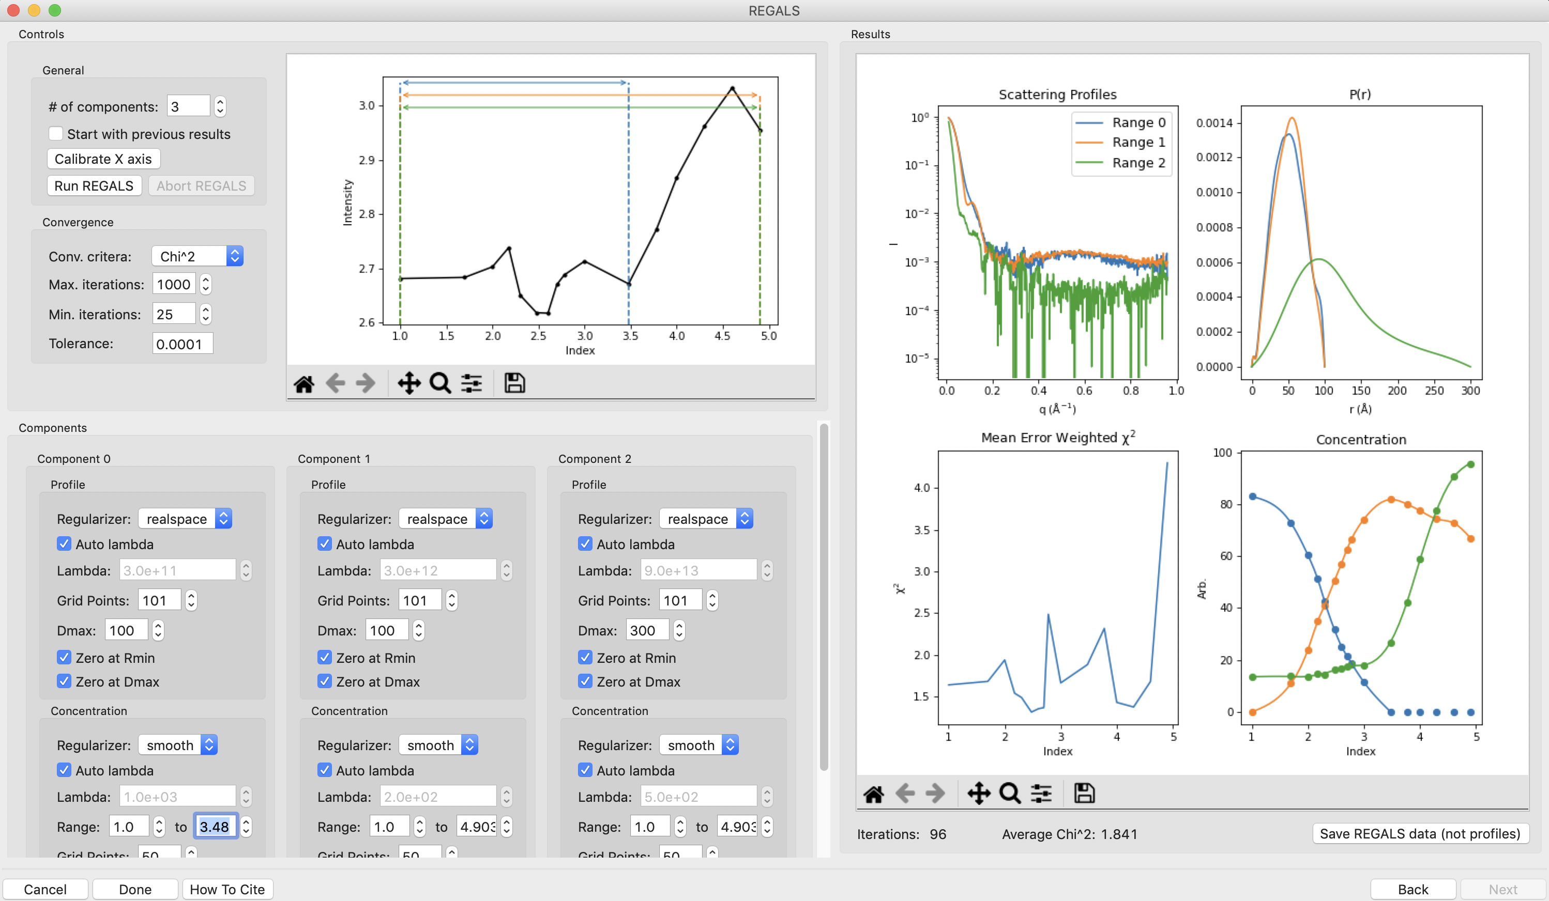Image resolution: width=1549 pixels, height=901 pixels.
Task: Click the Run REGALS button
Action: tap(94, 185)
